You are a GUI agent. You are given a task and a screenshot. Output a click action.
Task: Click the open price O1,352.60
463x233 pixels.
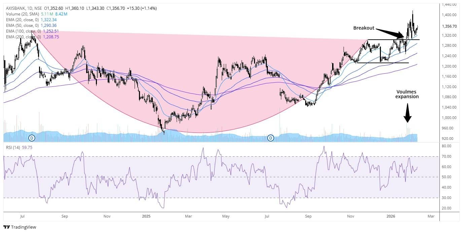(x=53, y=8)
